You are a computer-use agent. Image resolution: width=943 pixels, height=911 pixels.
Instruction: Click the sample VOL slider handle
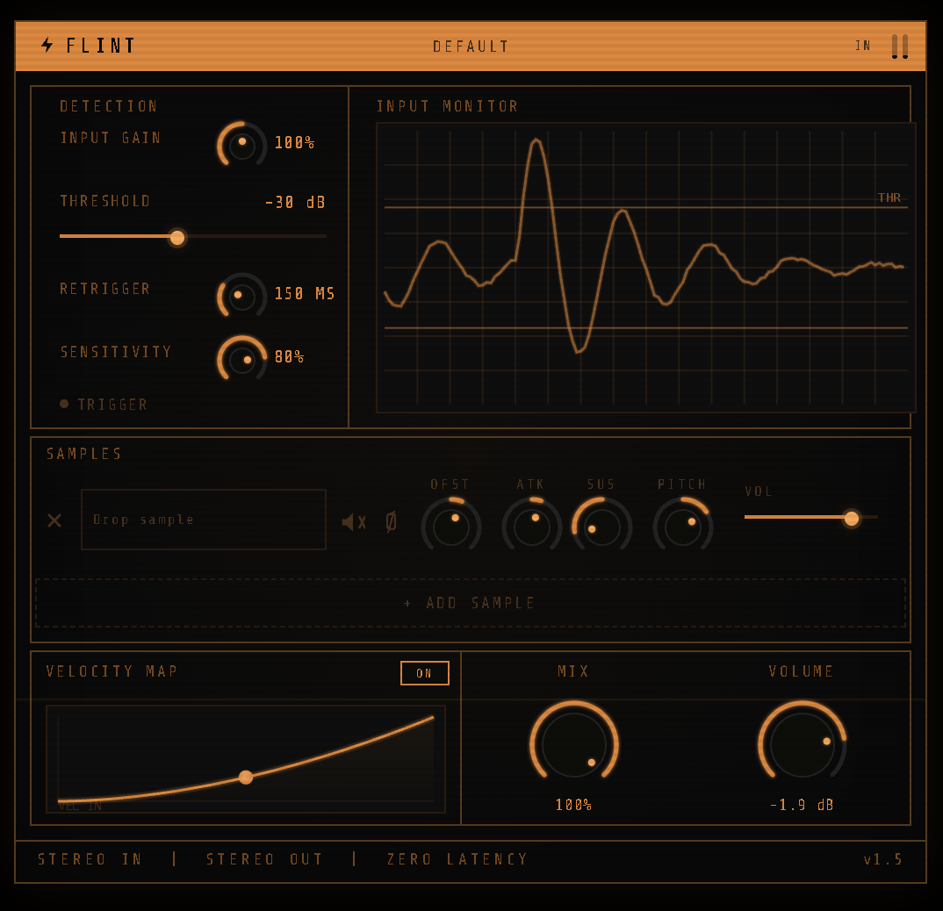coord(852,519)
